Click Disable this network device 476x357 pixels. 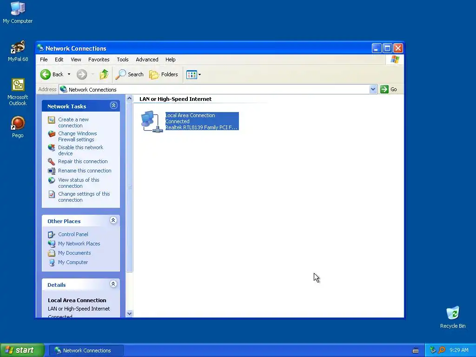click(x=80, y=150)
